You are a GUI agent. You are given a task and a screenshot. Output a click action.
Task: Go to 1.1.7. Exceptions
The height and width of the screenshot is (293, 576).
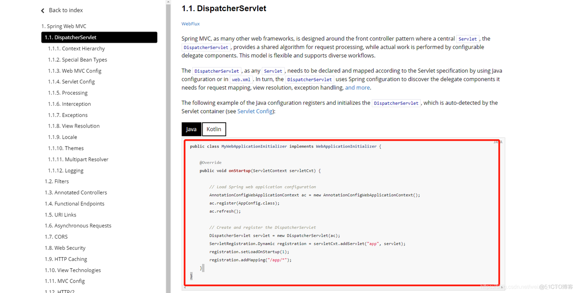tap(68, 115)
